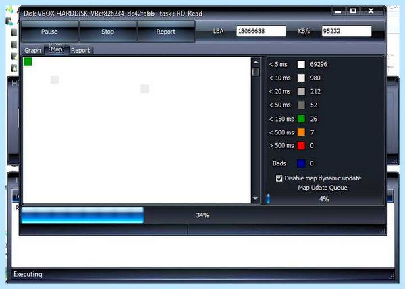Toggle Disable map dynamic update checkbox
The image size is (405, 289).
279,178
